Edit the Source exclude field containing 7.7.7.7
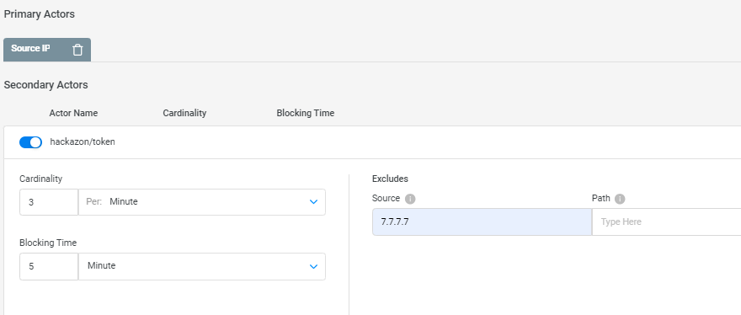741x315 pixels. click(482, 222)
